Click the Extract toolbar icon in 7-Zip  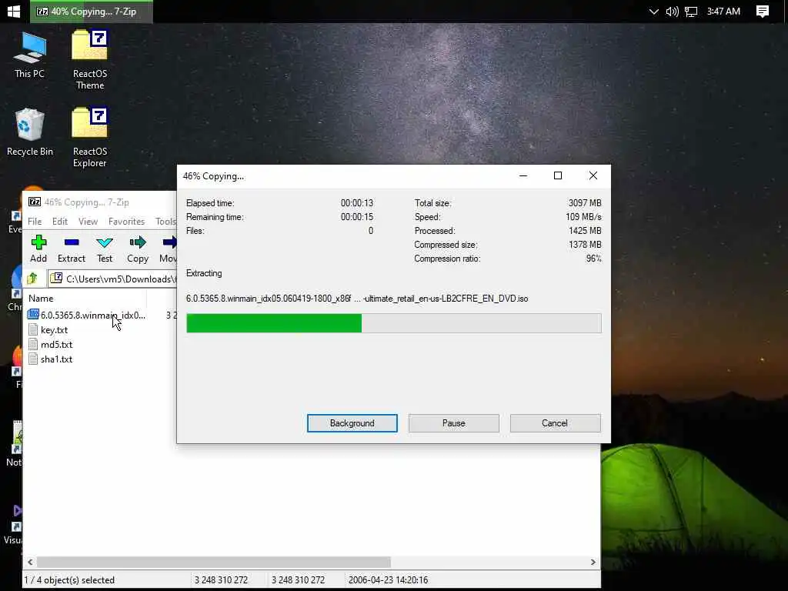click(x=72, y=242)
